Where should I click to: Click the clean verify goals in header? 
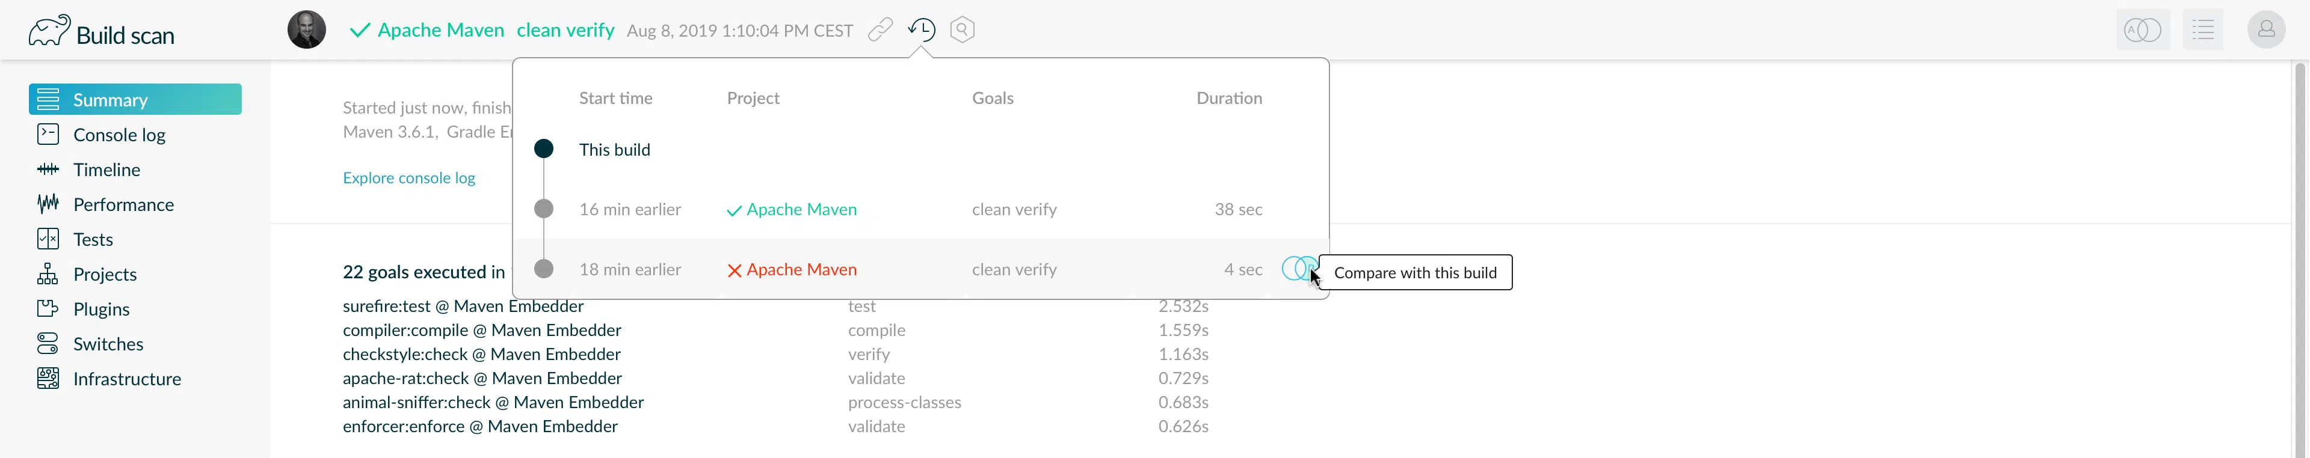[x=566, y=31]
